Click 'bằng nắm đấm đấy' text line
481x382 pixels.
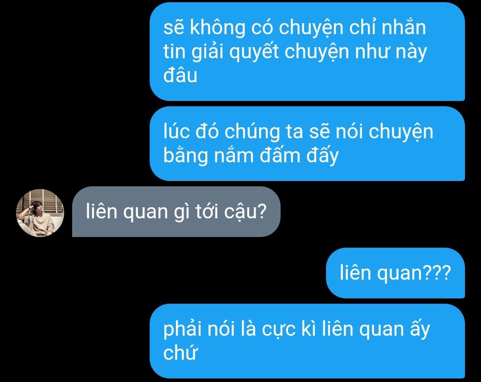(x=251, y=156)
